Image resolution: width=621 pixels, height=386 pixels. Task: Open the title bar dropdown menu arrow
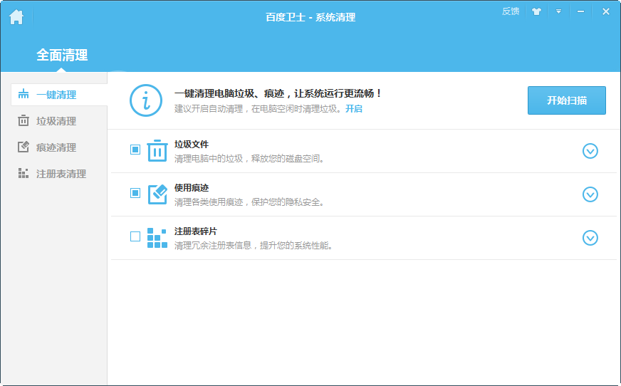coord(558,11)
